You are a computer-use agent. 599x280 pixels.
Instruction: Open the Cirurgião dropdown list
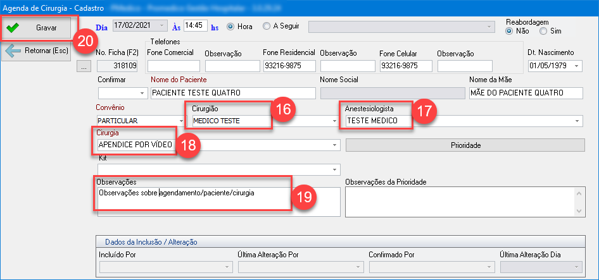(x=334, y=120)
